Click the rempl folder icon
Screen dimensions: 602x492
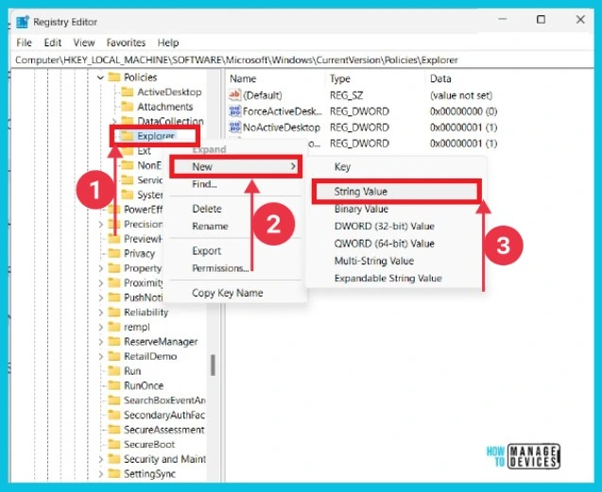(114, 326)
